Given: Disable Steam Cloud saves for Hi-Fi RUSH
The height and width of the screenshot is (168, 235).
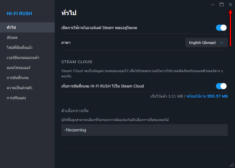Looking at the screenshot, I should coord(221,86).
